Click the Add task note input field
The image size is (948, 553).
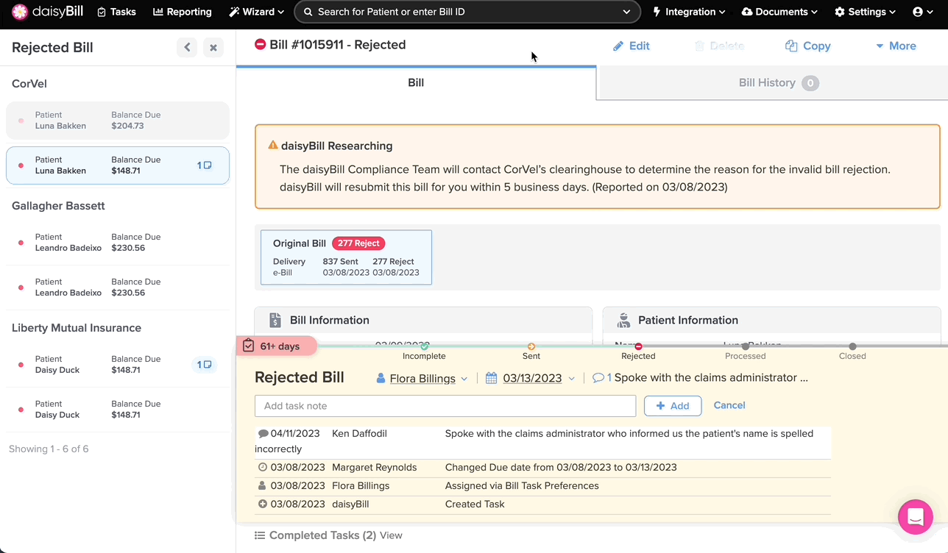(x=445, y=406)
